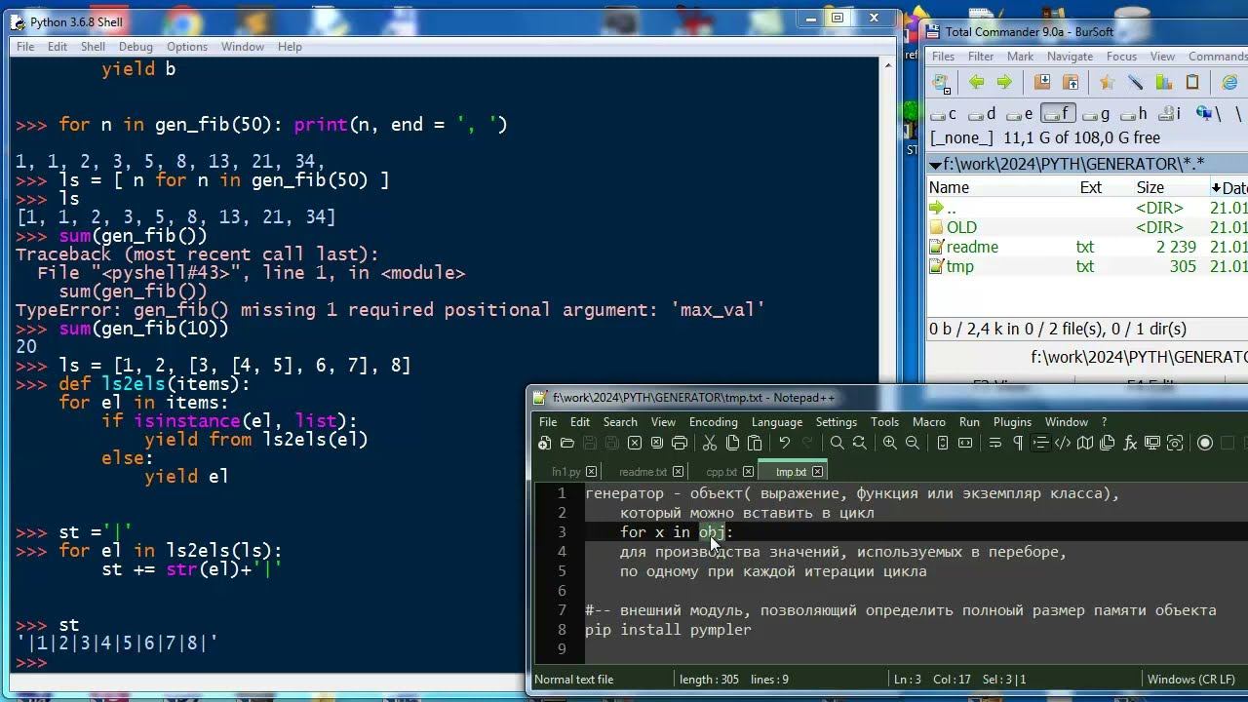Switch to fn1.py tab in Notepad++

tap(566, 472)
